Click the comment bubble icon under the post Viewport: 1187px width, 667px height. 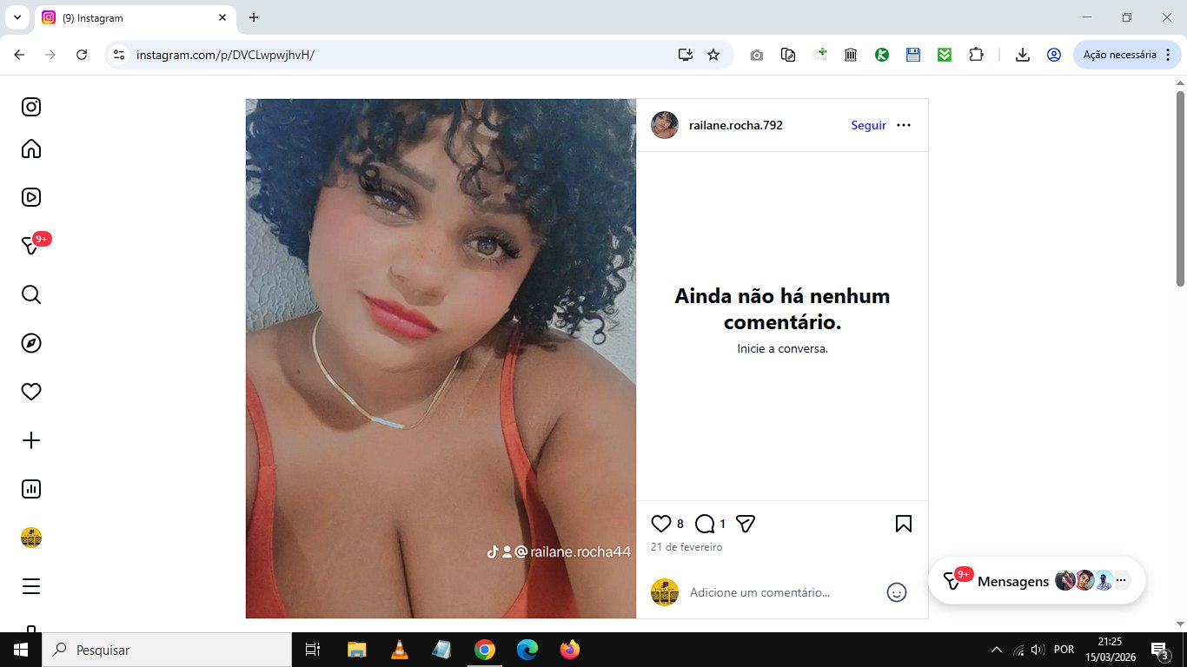pyautogui.click(x=705, y=524)
